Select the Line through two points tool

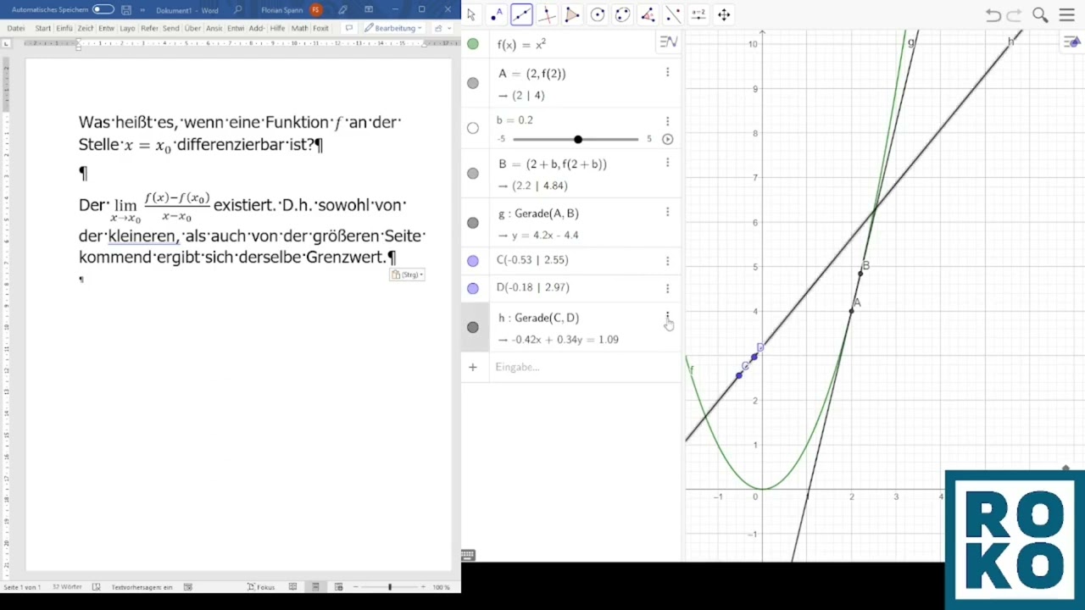point(521,14)
